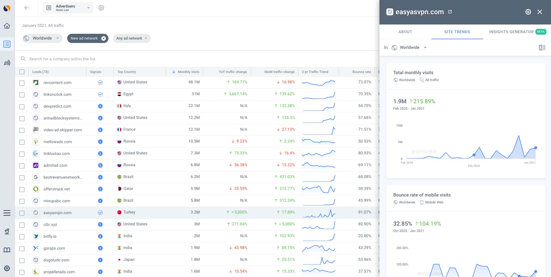Open the mixupabc.com lead
Viewport: 551px width, 277px height.
pyautogui.click(x=57, y=201)
